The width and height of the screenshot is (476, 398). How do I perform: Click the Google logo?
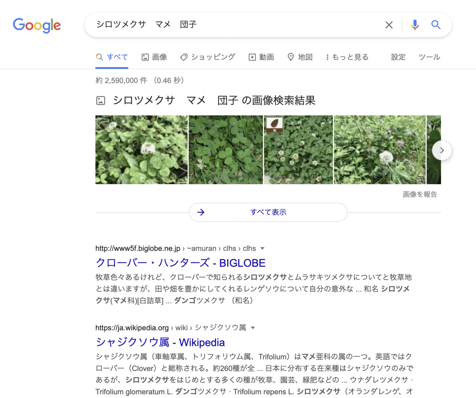coord(37,25)
